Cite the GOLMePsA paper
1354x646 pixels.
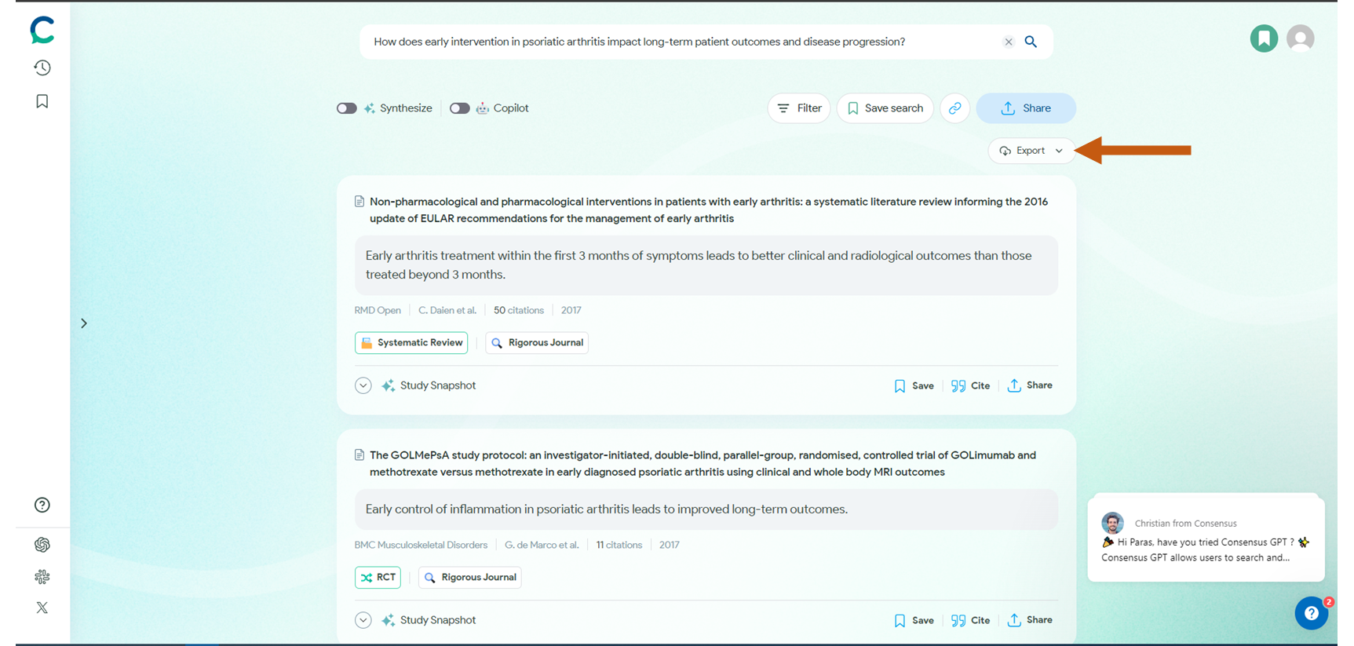970,620
